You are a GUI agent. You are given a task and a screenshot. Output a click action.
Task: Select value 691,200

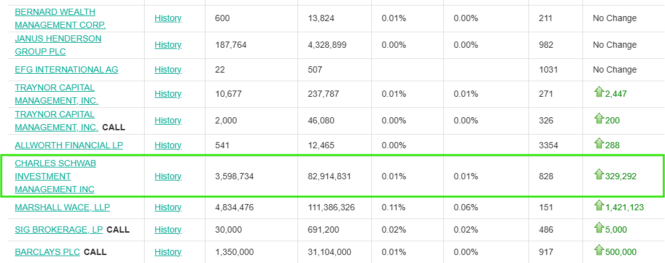click(x=323, y=230)
